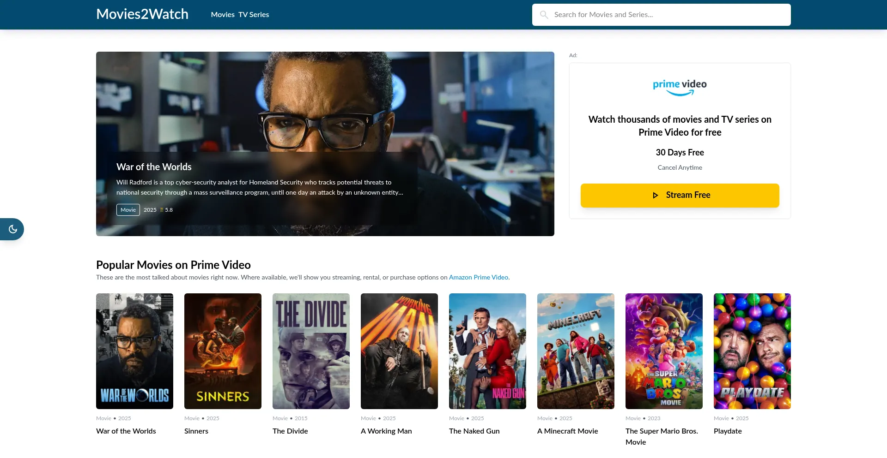
Task: Follow the Amazon Prime Video link
Action: click(x=478, y=278)
